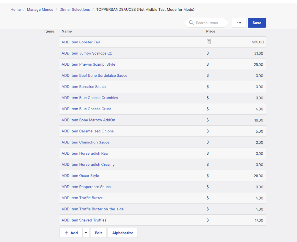Click the Add button to add item
The width and height of the screenshot is (297, 242).
click(71, 233)
